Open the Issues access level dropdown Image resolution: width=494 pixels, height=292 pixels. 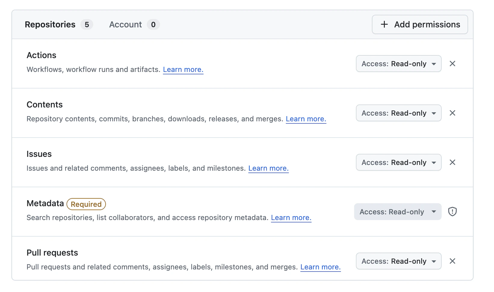pos(399,162)
